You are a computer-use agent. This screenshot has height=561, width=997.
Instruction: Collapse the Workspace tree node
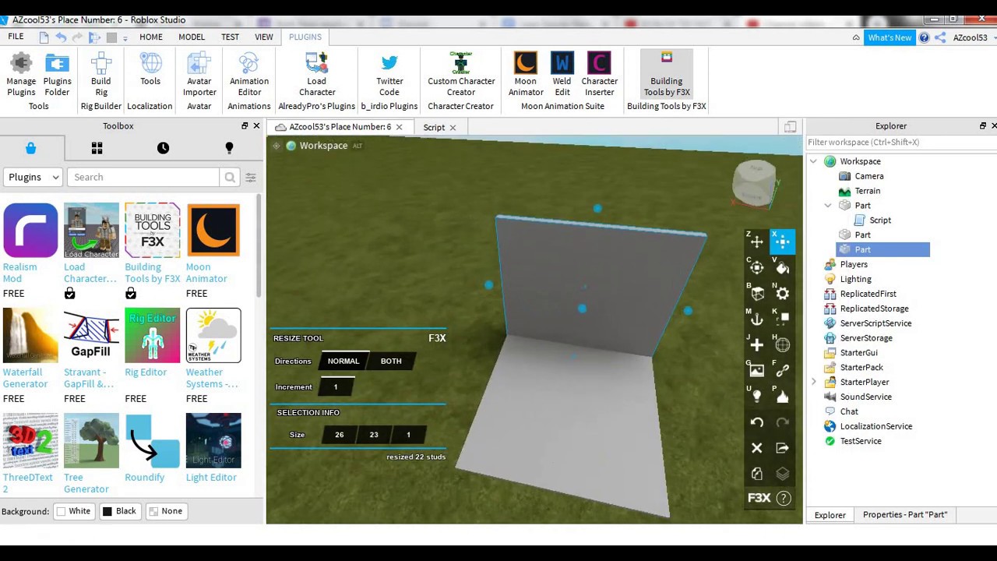tap(814, 161)
